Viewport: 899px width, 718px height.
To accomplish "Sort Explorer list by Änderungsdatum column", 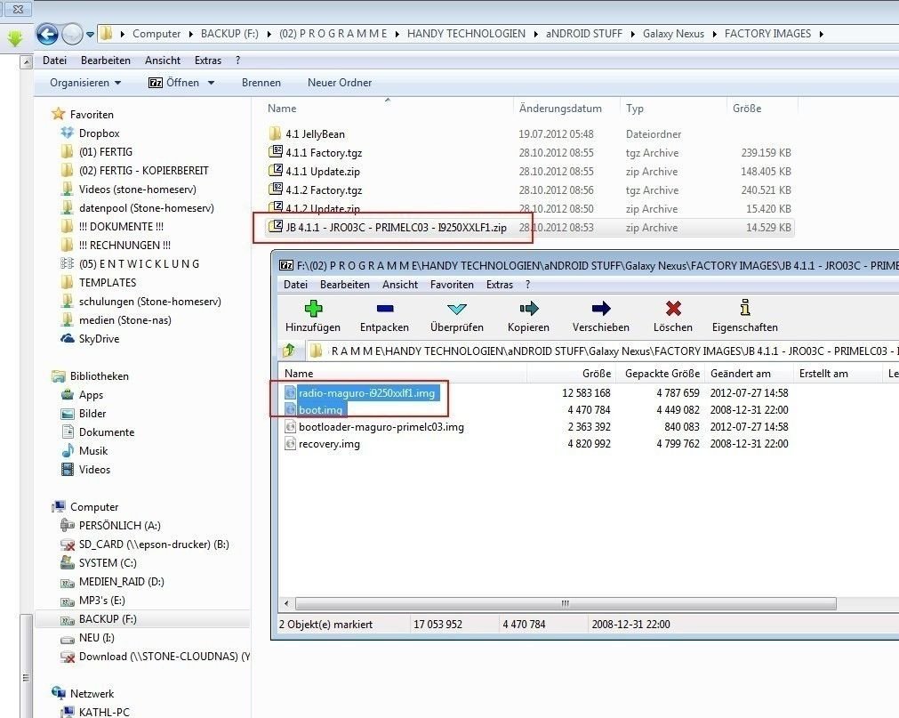I will tap(560, 109).
